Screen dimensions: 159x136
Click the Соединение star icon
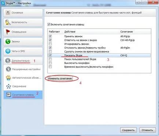tap(8, 86)
